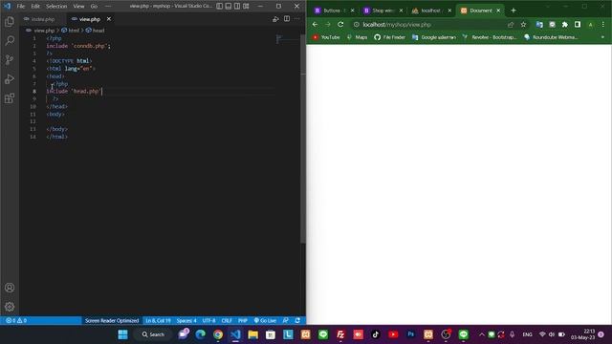The image size is (612, 344).
Task: Reload the page in Chrome
Action: click(340, 24)
